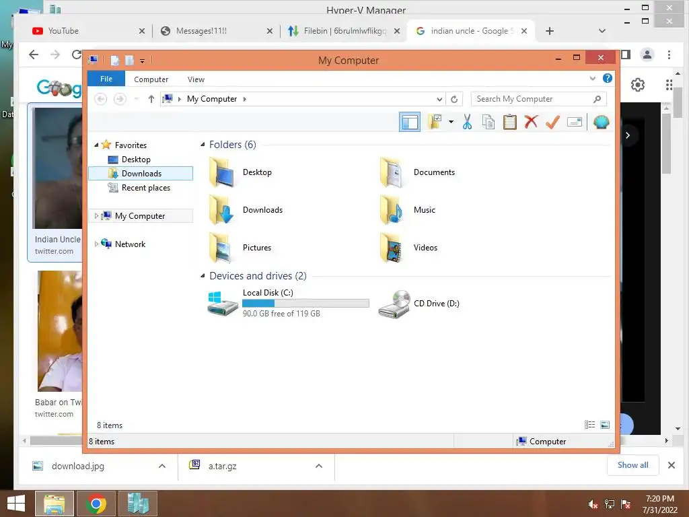Select Desktop under Favorites
689x517 pixels.
(136, 159)
